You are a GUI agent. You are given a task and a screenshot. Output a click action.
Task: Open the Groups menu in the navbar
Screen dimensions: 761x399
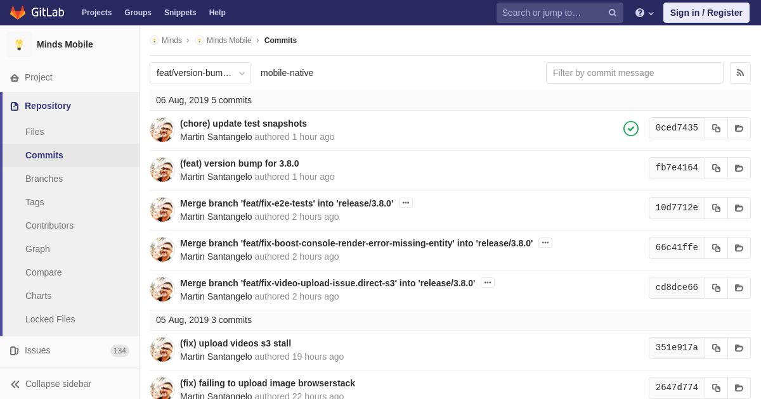coord(138,13)
